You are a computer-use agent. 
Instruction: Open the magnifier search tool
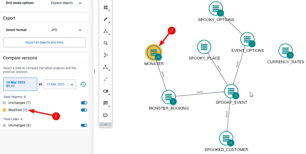coord(106,43)
